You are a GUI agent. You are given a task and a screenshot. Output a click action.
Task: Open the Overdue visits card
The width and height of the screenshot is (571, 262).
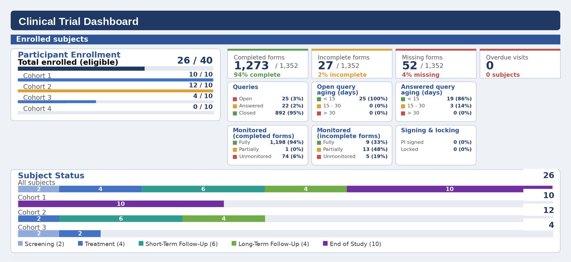[x=520, y=63]
